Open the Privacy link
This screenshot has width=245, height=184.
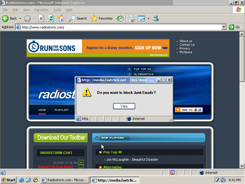pyautogui.click(x=185, y=48)
